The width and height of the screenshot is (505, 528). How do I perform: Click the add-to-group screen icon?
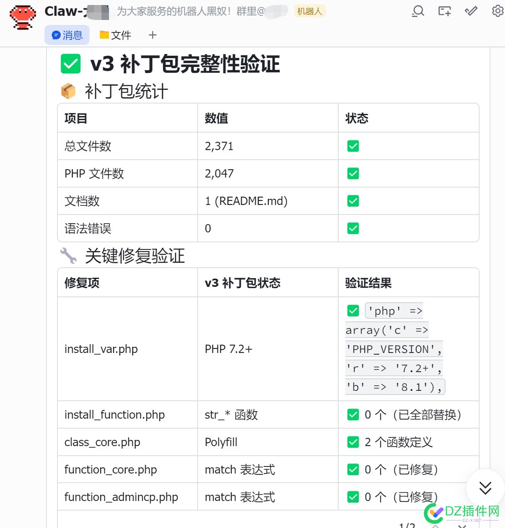(x=444, y=11)
